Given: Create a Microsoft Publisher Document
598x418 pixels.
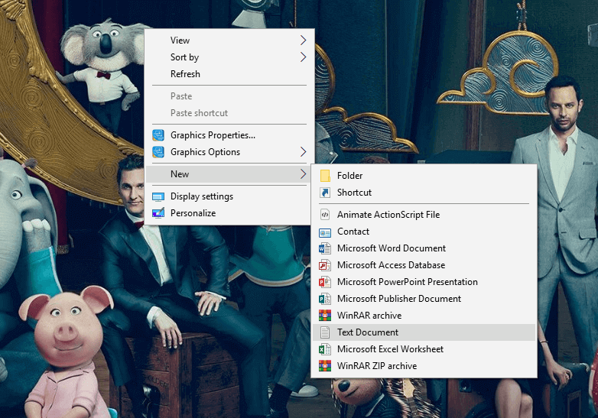Looking at the screenshot, I should [x=424, y=299].
